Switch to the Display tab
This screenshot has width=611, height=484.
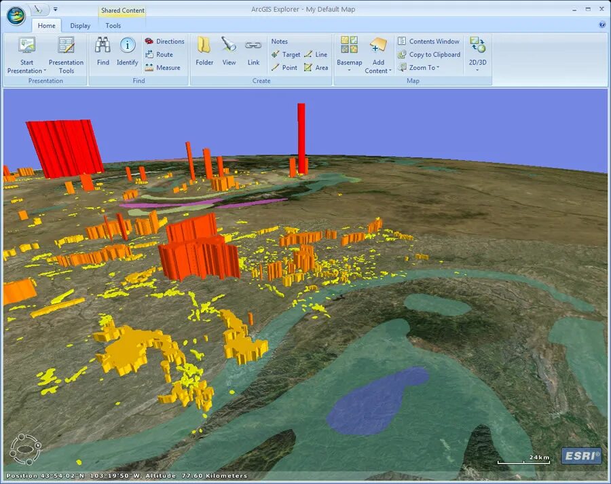[80, 26]
